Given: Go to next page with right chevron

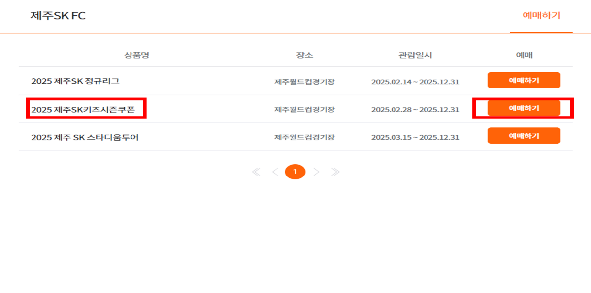Looking at the screenshot, I should point(316,172).
